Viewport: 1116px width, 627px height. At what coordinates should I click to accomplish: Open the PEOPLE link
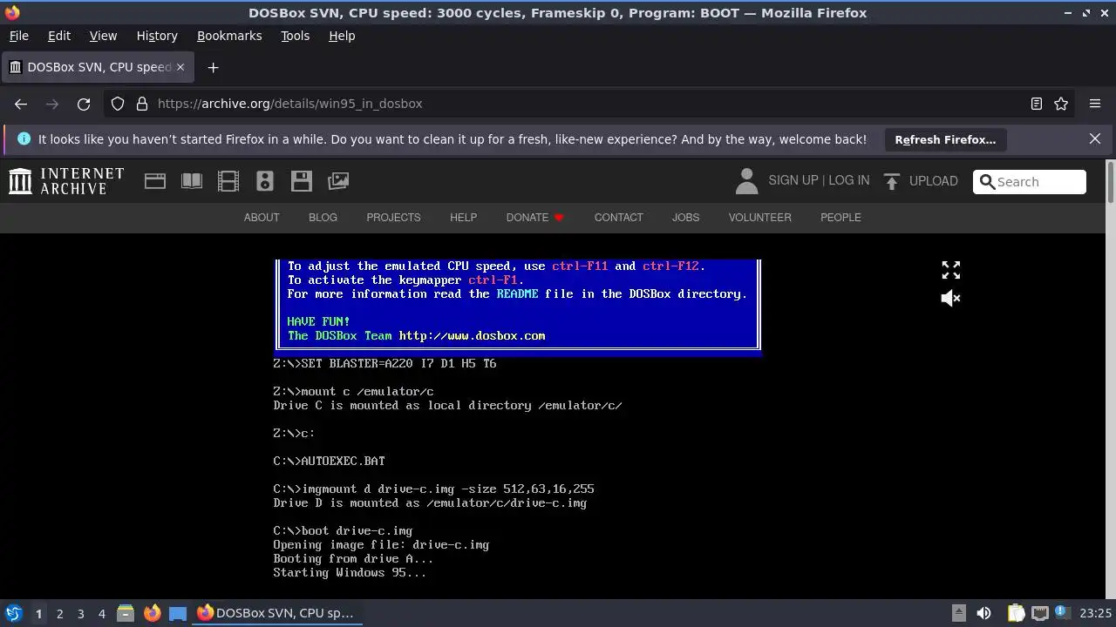pyautogui.click(x=840, y=218)
